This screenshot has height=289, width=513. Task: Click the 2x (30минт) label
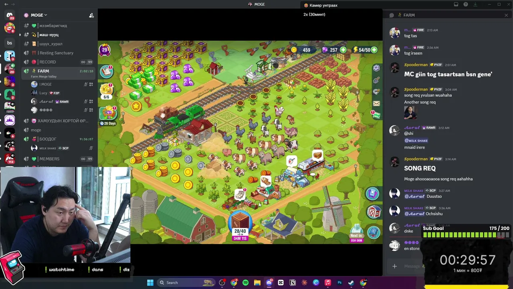click(314, 14)
